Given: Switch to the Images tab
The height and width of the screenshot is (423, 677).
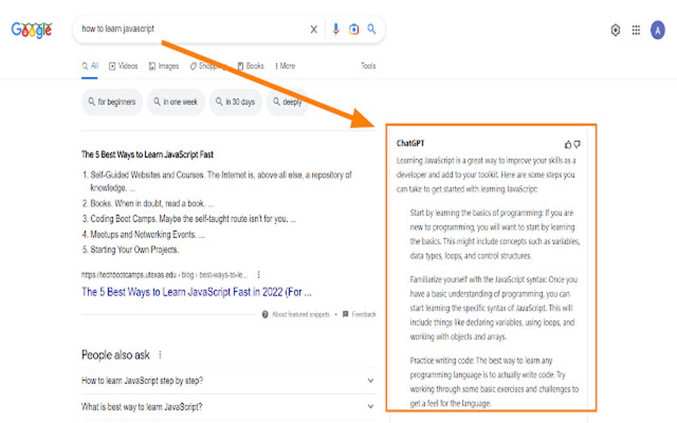Looking at the screenshot, I should pos(164,66).
